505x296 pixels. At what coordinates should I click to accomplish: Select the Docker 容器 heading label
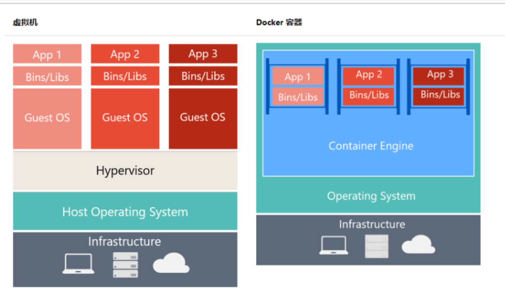coord(279,23)
